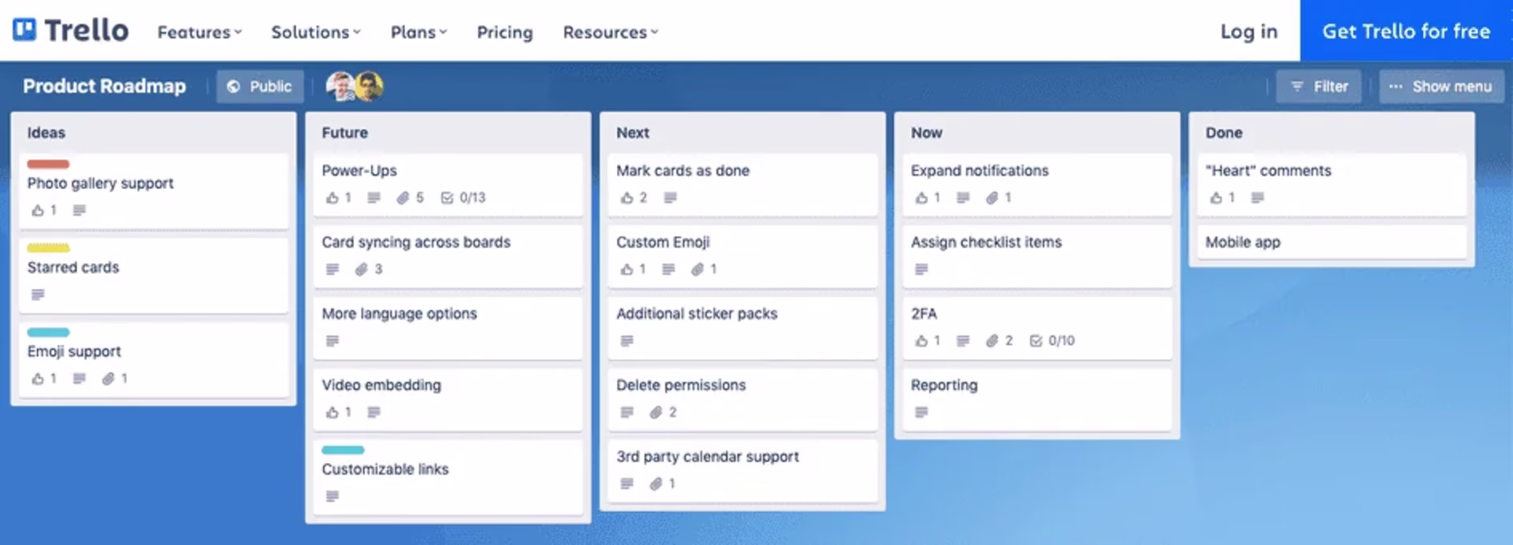
Task: Click the globe icon in the Public button
Action: click(233, 87)
